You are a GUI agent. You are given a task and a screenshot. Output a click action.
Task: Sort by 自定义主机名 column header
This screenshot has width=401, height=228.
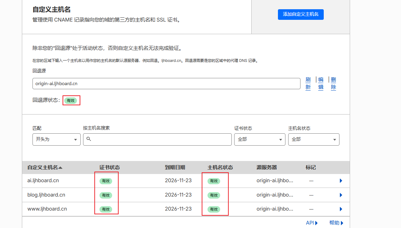pyautogui.click(x=42, y=167)
